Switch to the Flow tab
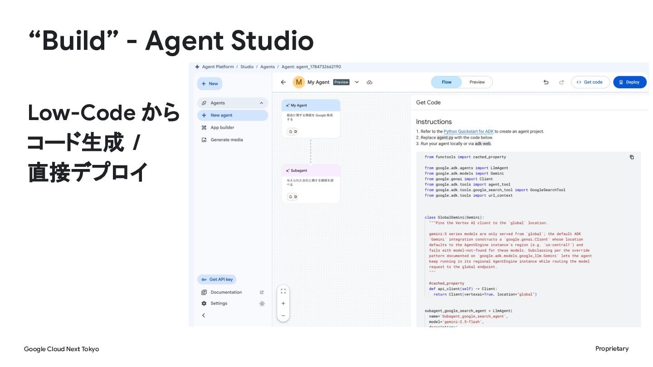Image resolution: width=653 pixels, height=367 pixels. (x=447, y=82)
